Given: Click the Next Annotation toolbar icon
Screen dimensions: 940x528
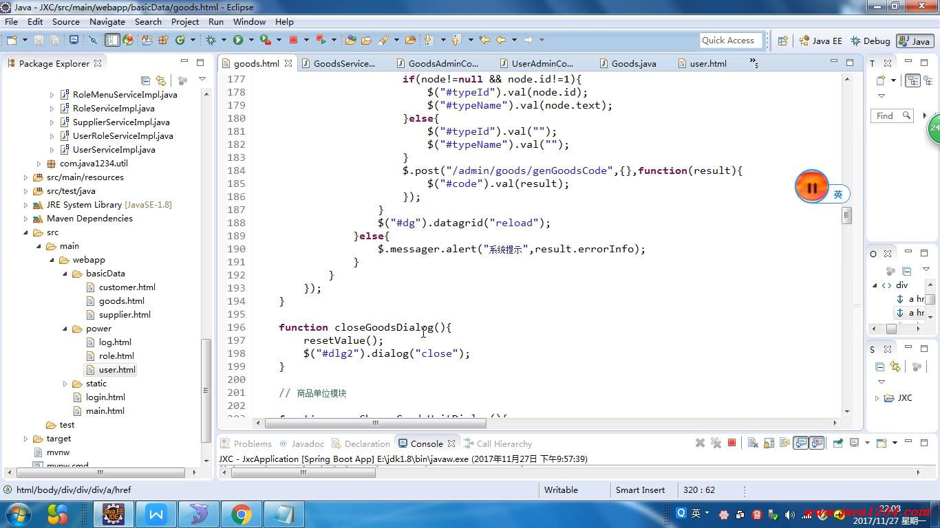Looking at the screenshot, I should coord(429,40).
